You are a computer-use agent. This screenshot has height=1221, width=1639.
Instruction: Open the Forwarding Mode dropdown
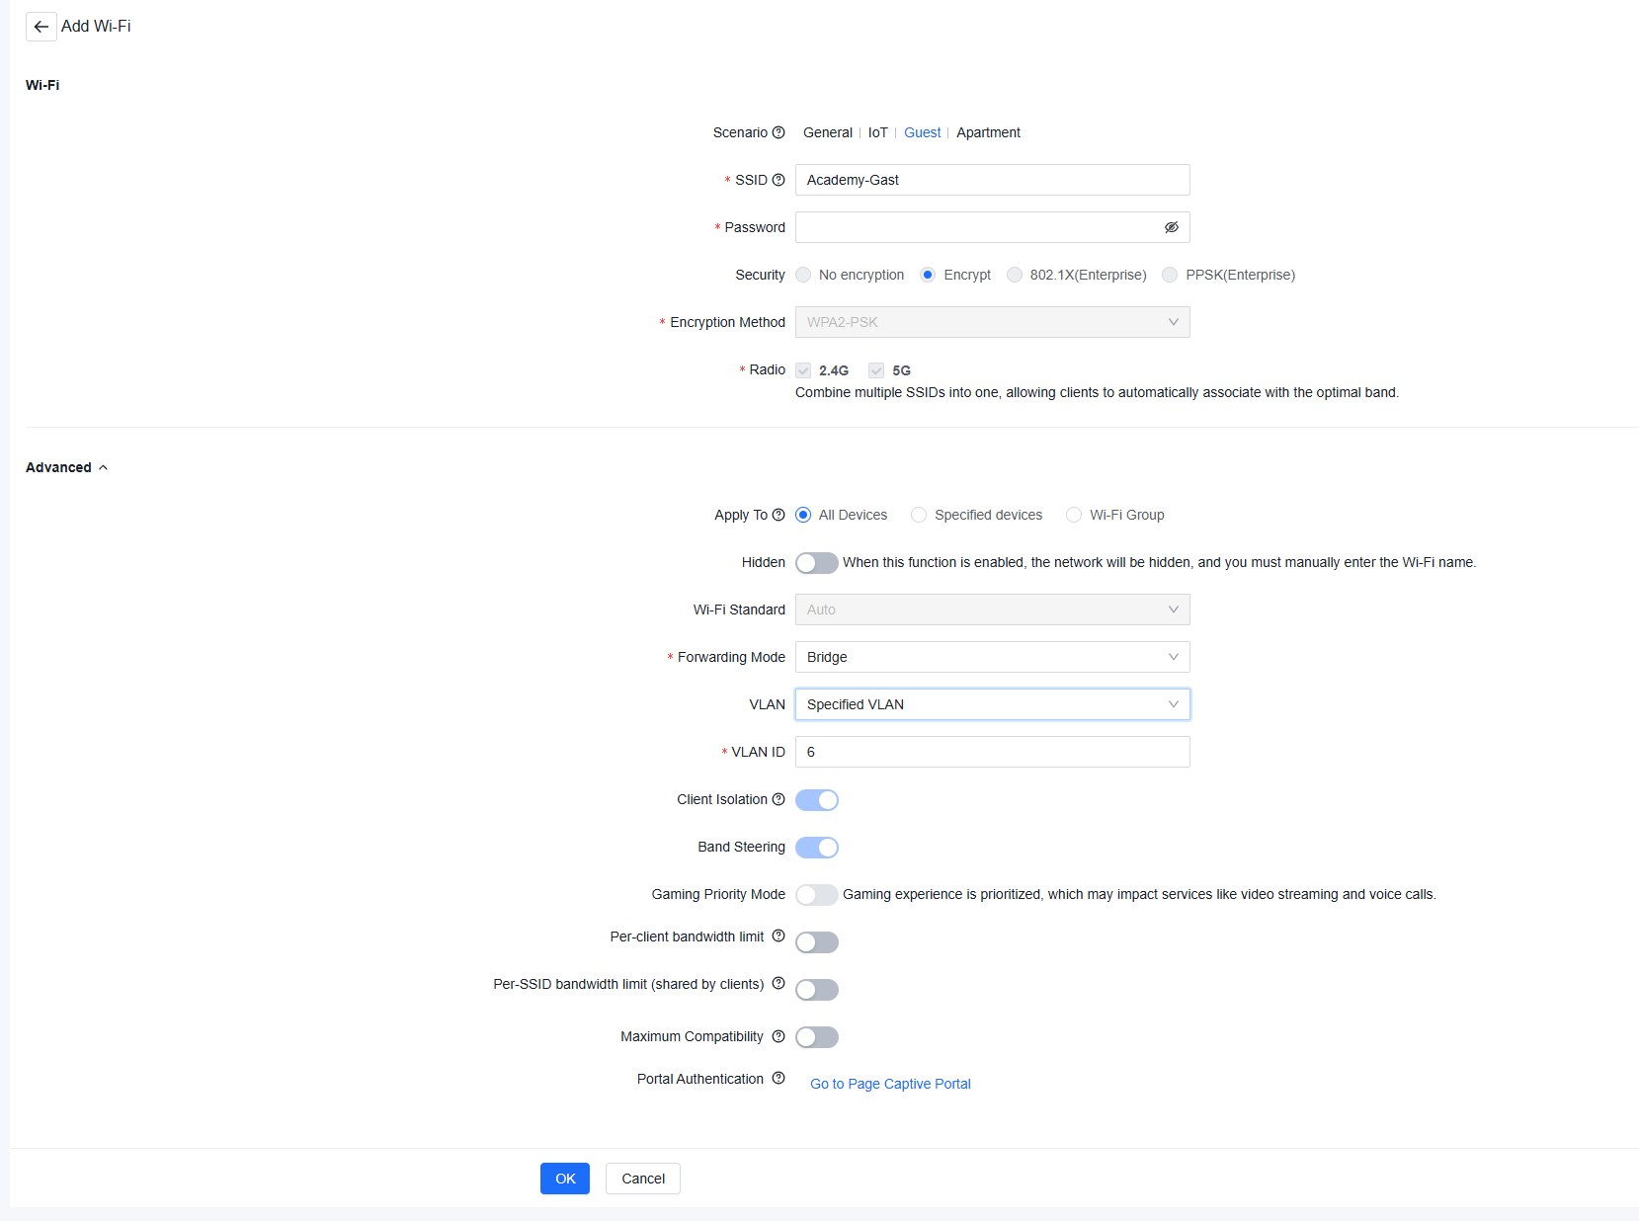pyautogui.click(x=992, y=657)
